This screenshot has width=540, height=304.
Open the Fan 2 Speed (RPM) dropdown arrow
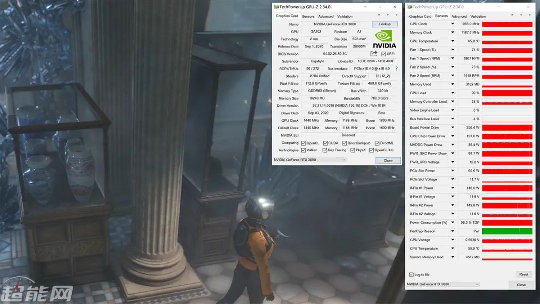(x=453, y=75)
